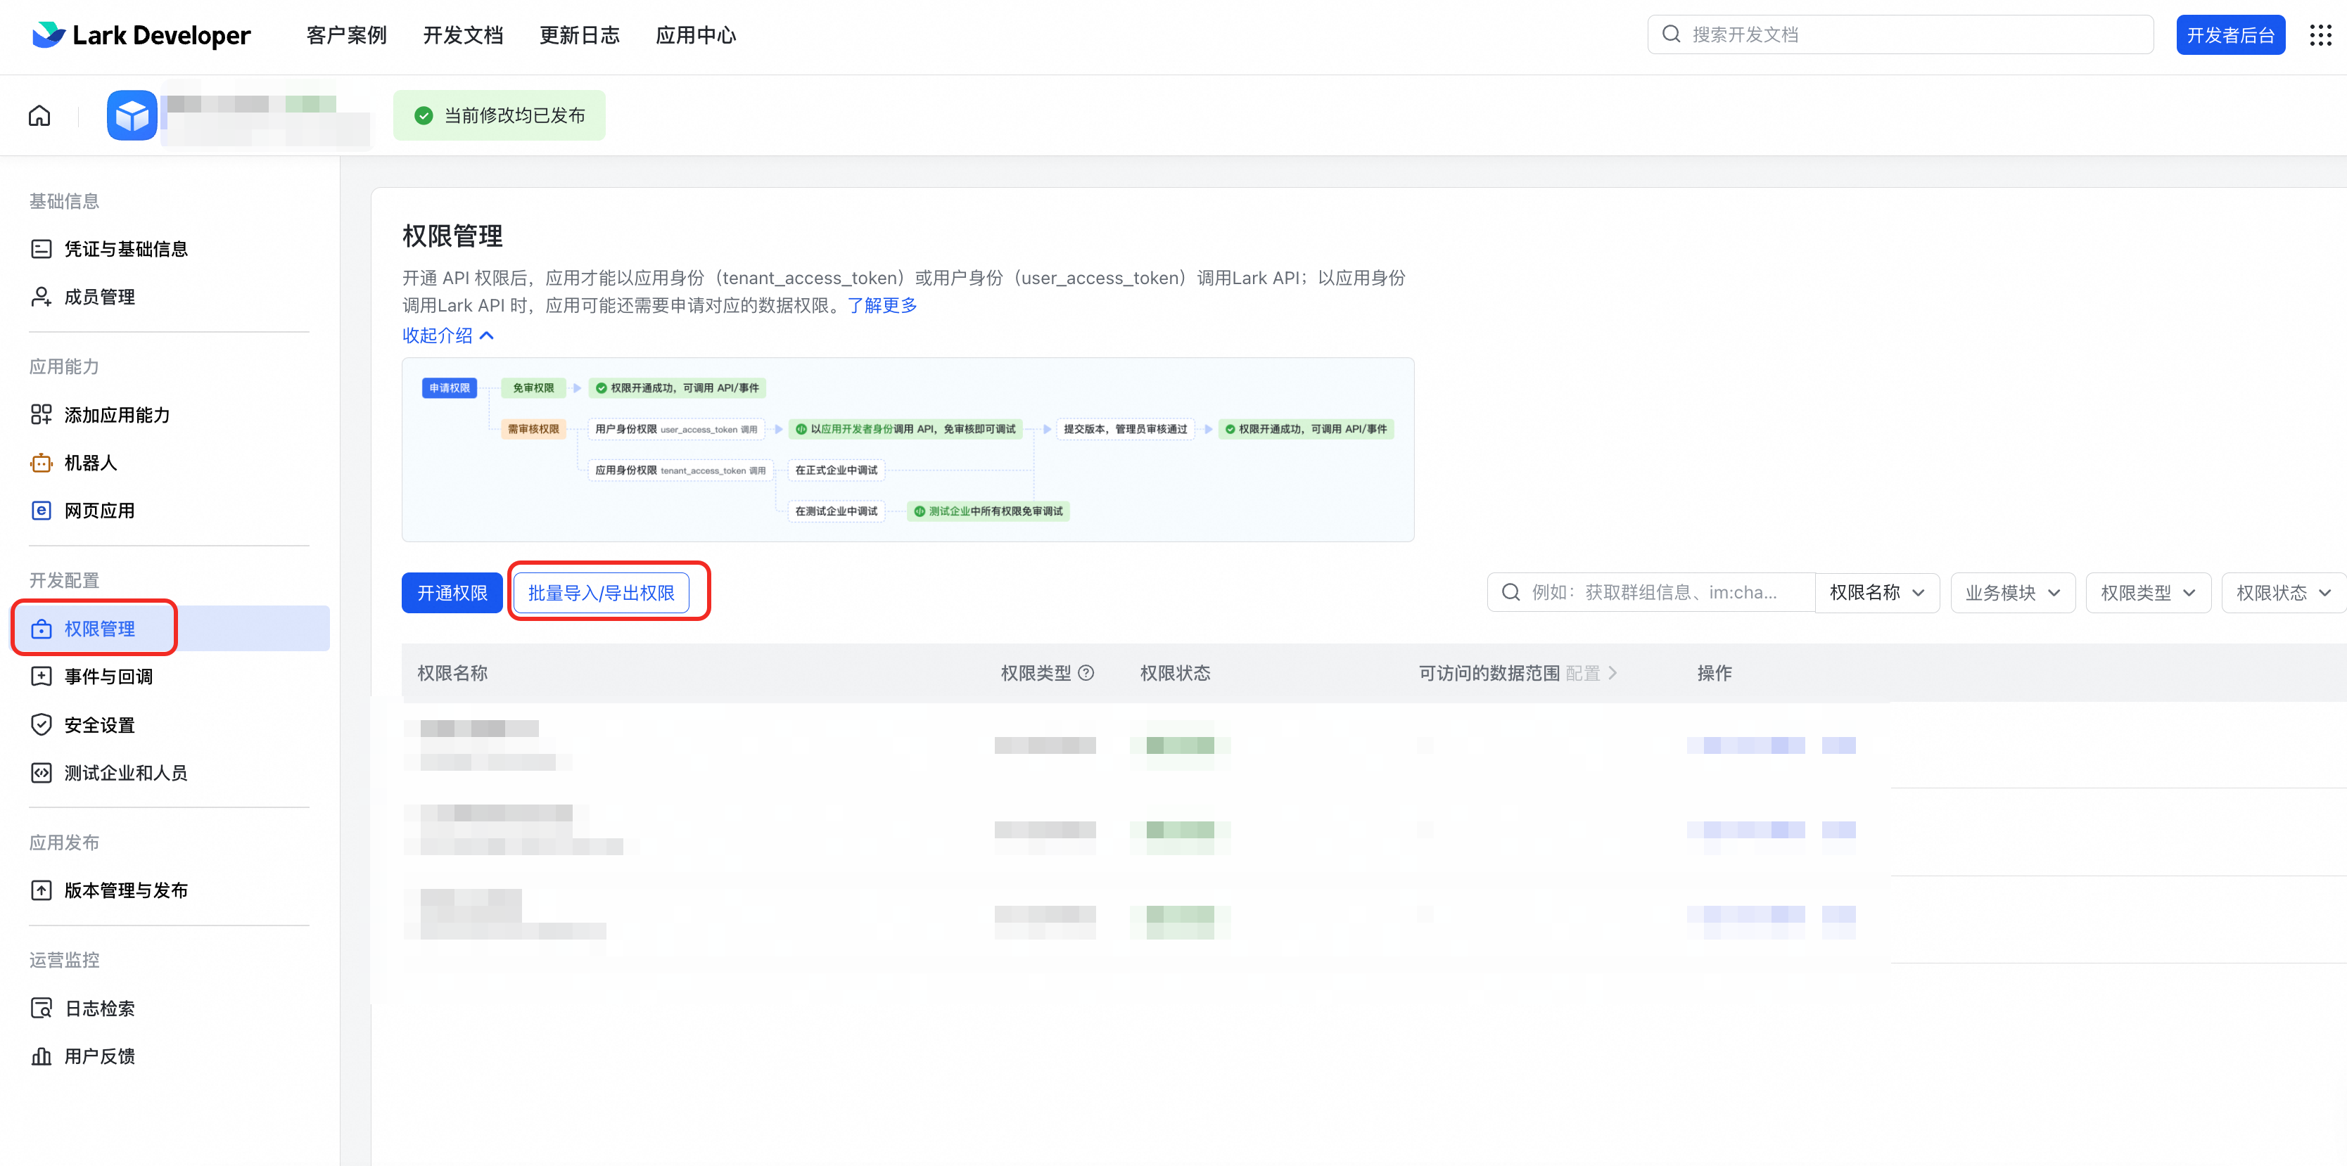Open the 了解更多 link
2347x1166 pixels.
pos(882,305)
